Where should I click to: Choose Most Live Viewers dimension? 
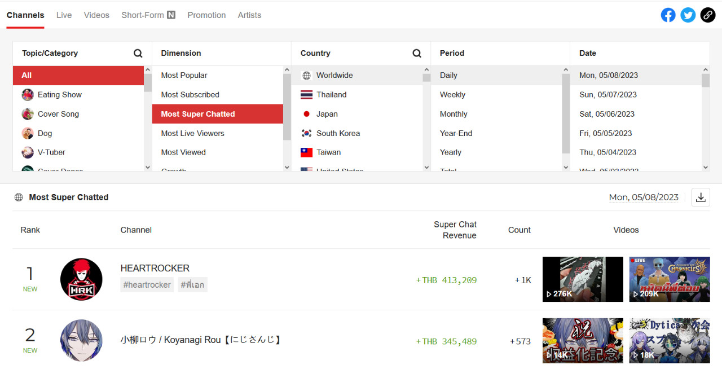218,133
